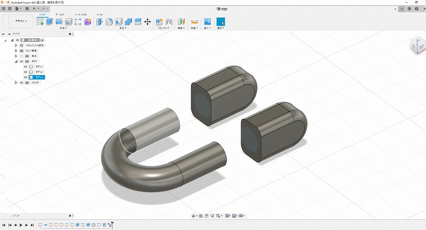Click the Fillet modify tool

[x=109, y=22]
